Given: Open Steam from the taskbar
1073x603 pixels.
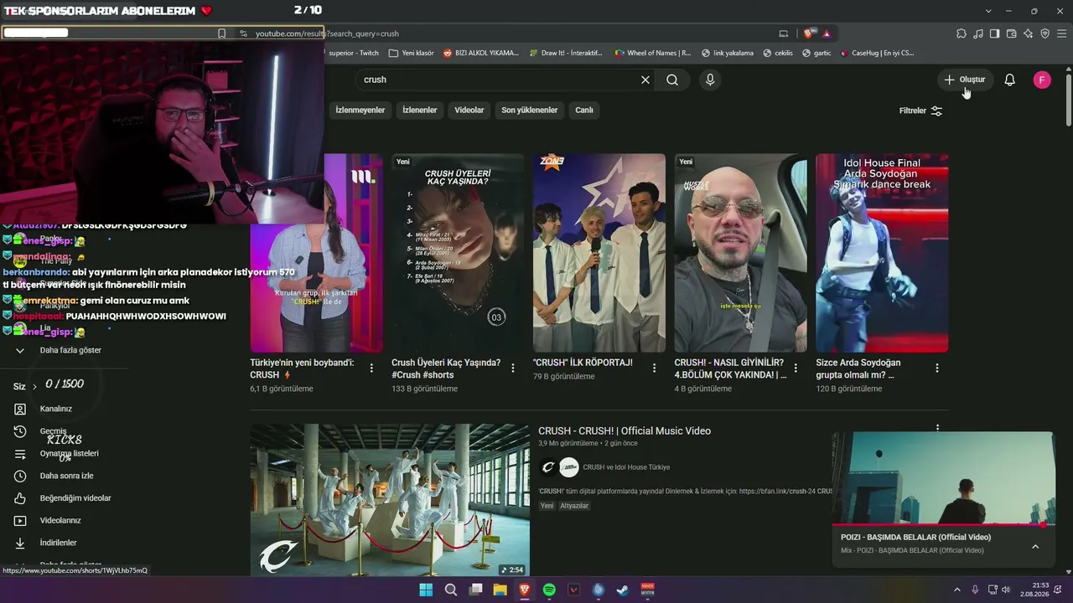Looking at the screenshot, I should pyautogui.click(x=623, y=590).
